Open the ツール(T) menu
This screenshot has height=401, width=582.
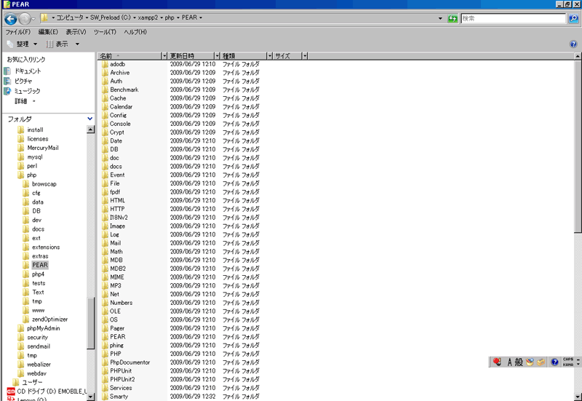click(105, 32)
